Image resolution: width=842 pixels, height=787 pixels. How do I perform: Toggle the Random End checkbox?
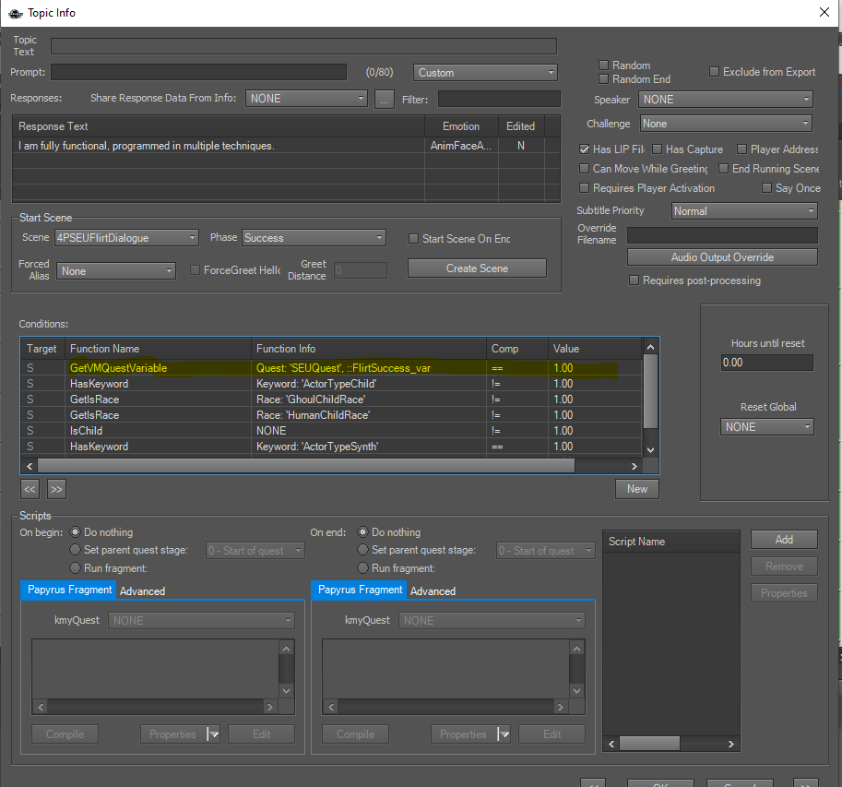point(603,79)
